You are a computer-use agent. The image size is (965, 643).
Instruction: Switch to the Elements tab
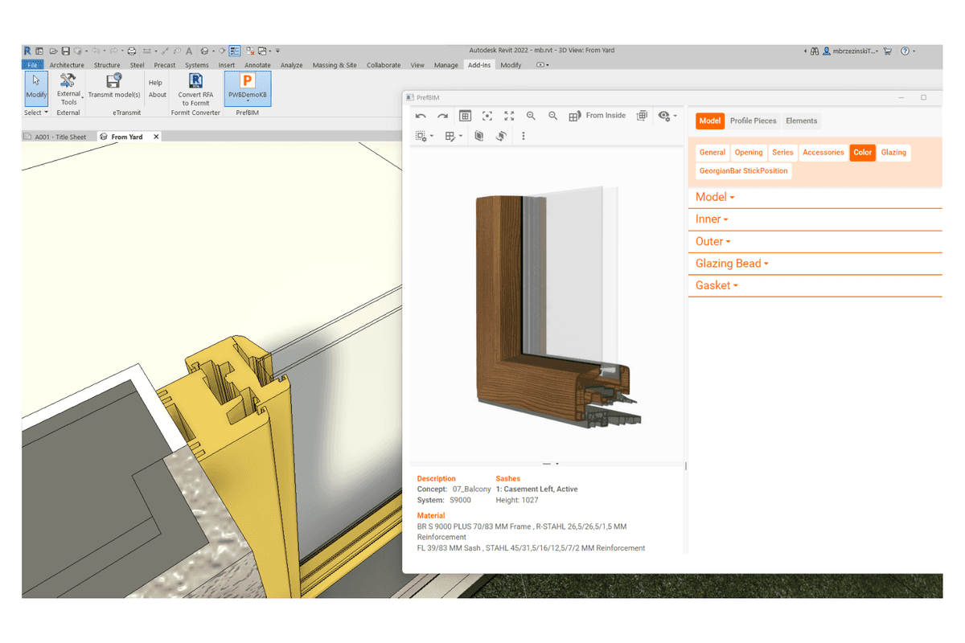point(802,121)
